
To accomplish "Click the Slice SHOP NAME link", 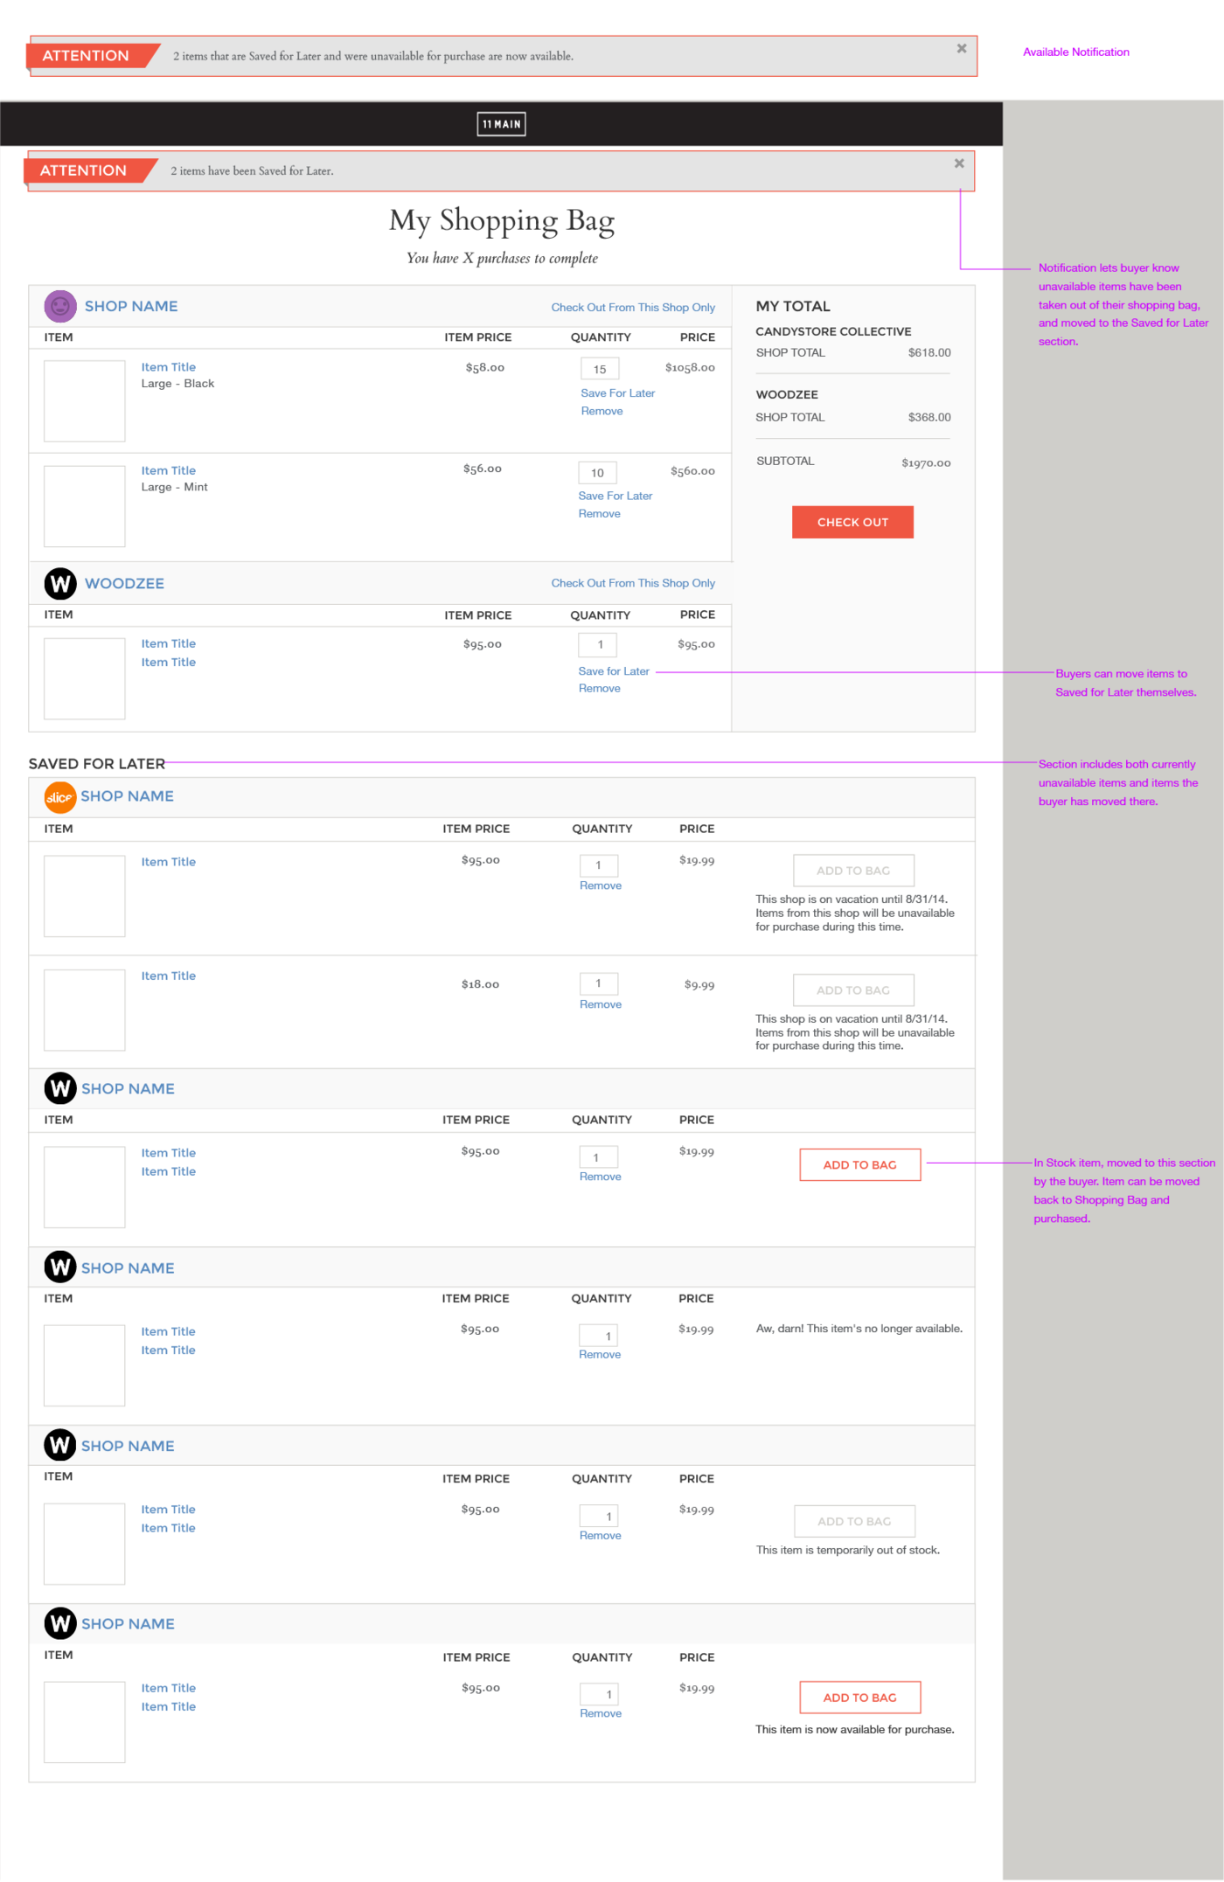I will (x=127, y=796).
